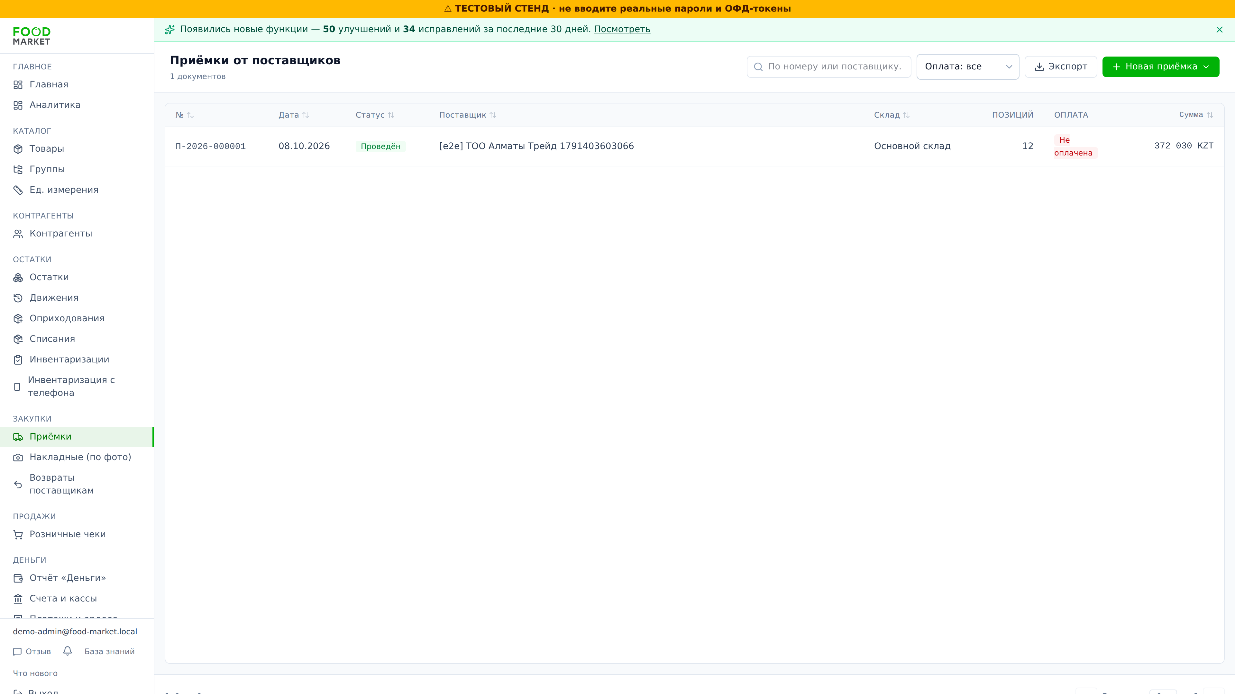Dismiss the new features banner
Image resolution: width=1235 pixels, height=694 pixels.
1219,30
